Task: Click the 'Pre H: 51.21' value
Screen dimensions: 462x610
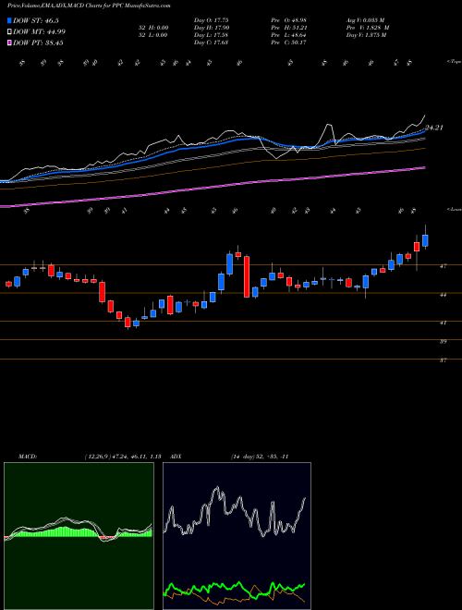Action: [289, 28]
